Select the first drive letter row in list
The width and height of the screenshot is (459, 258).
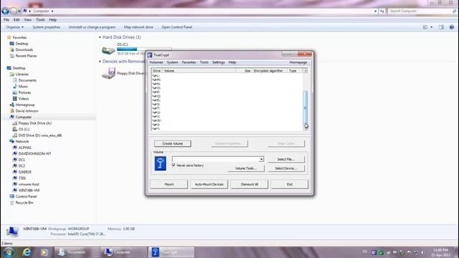pyautogui.click(x=227, y=76)
